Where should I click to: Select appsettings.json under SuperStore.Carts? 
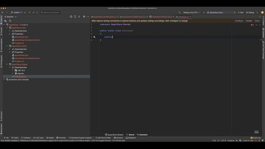point(22,37)
